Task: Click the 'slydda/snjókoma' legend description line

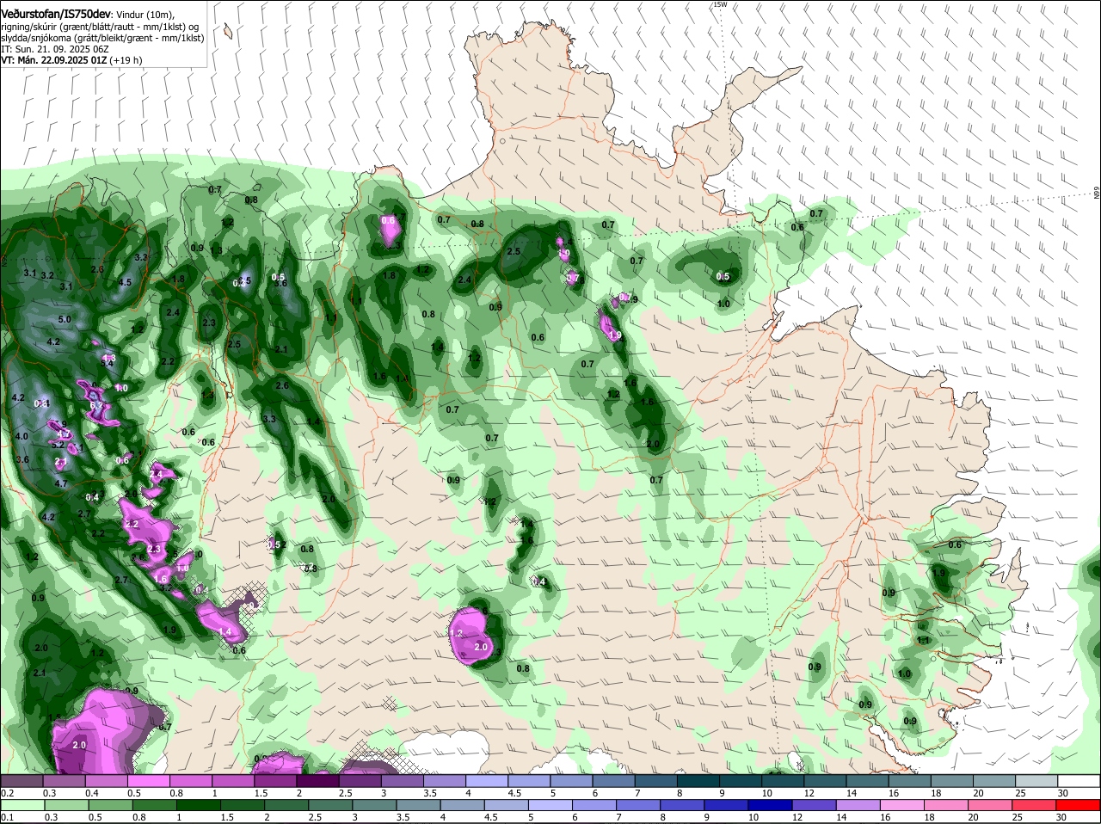Action: [x=102, y=38]
